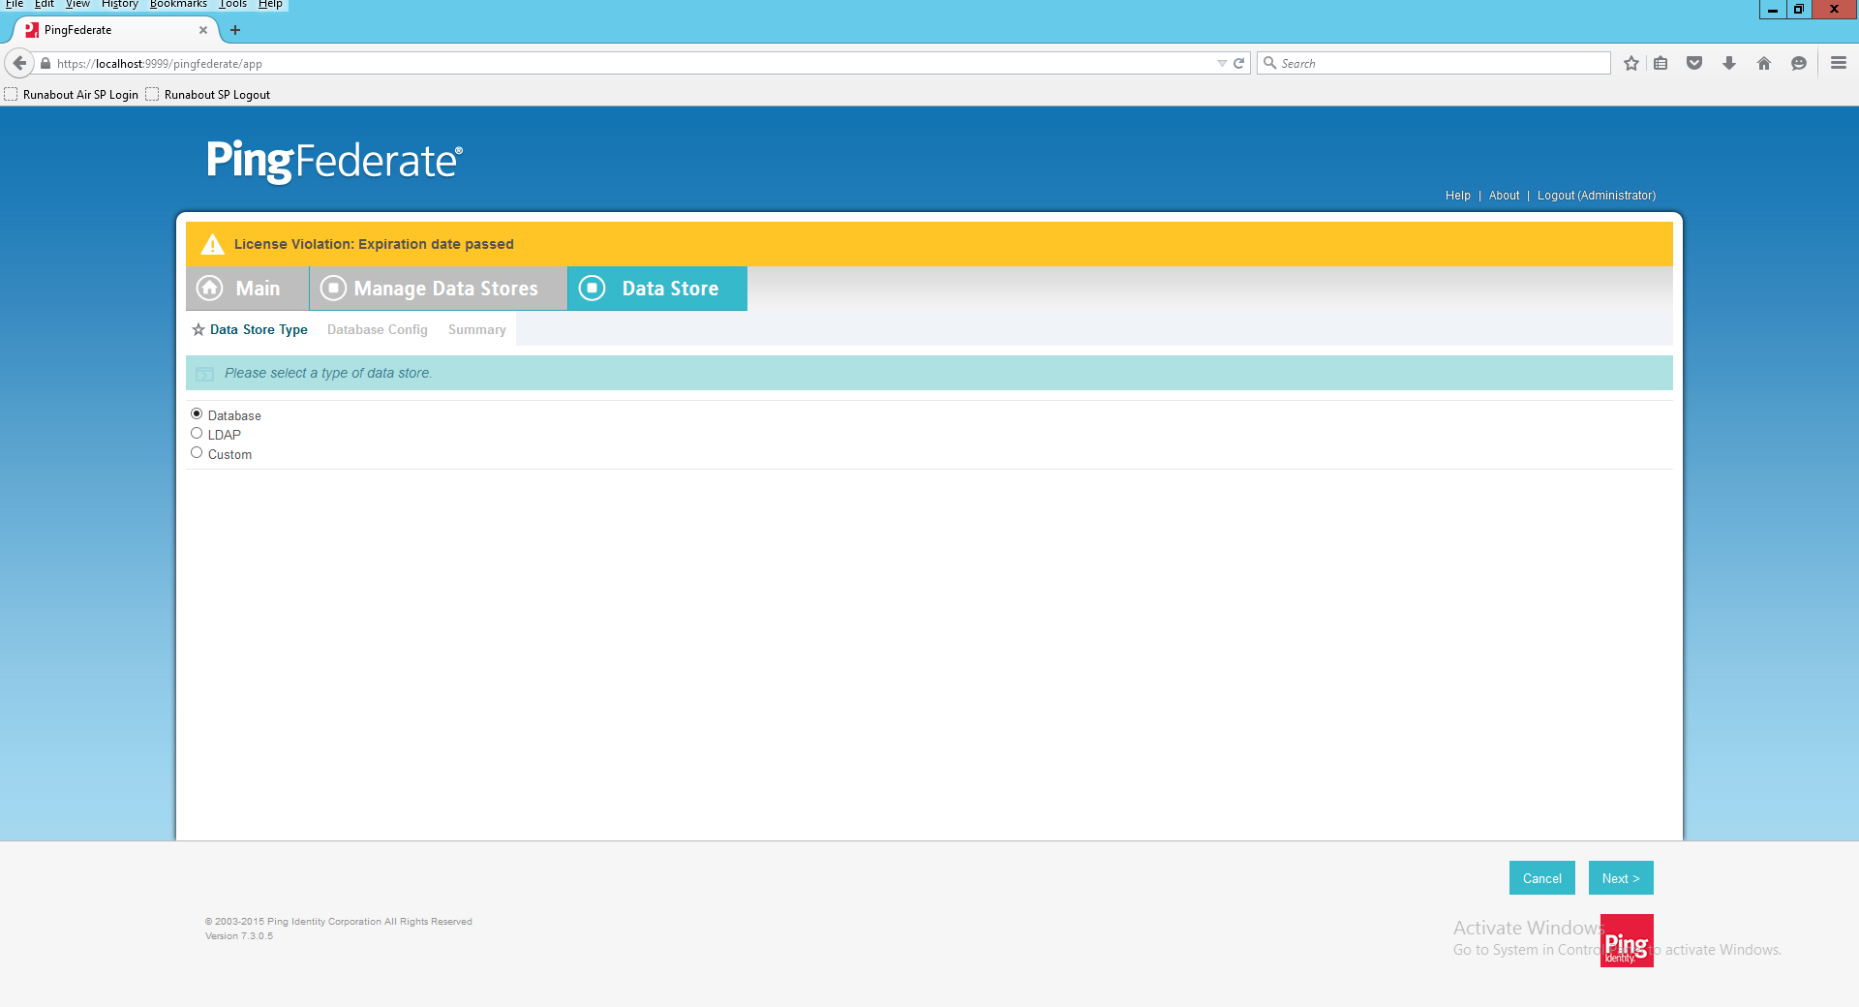Restore down the browser window
The image size is (1859, 1007).
[1799, 9]
